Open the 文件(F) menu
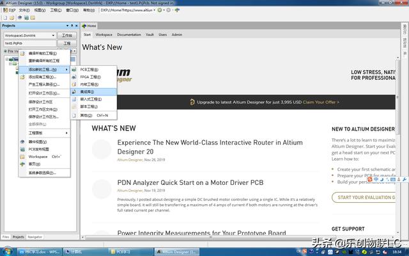Screen dimensions: 409x256 (24, 10)
